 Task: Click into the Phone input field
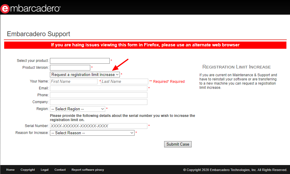[98, 95]
